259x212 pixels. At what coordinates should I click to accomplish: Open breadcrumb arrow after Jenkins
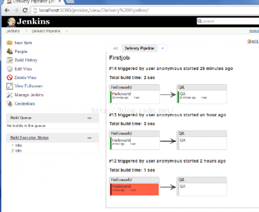(x=26, y=31)
